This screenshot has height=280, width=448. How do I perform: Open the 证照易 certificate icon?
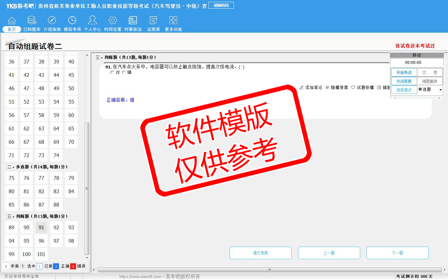(153, 21)
